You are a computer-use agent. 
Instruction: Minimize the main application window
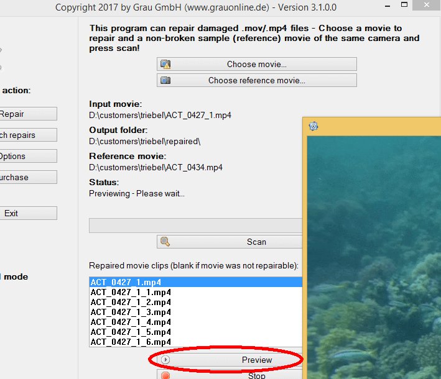click(388, 6)
